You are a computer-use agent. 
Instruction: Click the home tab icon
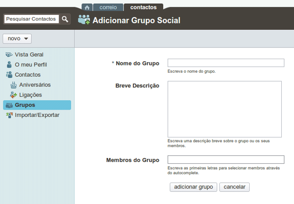pos(87,7)
